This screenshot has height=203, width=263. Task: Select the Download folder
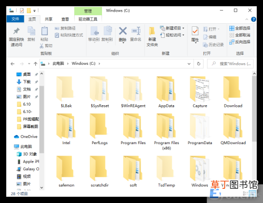tap(233, 93)
